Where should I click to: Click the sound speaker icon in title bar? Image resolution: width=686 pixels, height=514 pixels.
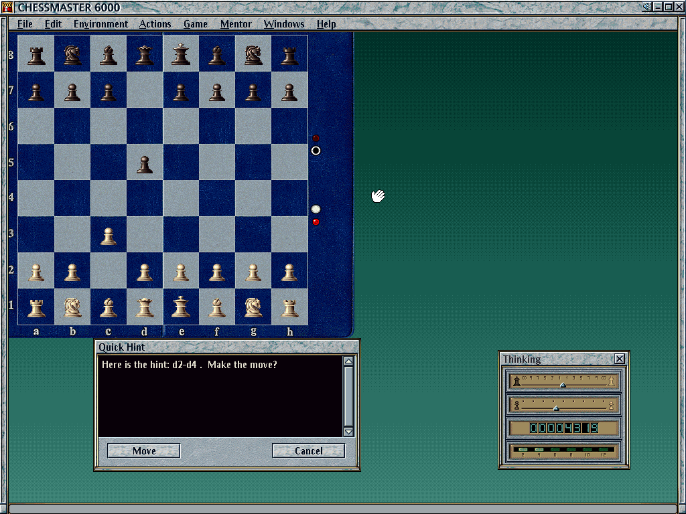(647, 7)
